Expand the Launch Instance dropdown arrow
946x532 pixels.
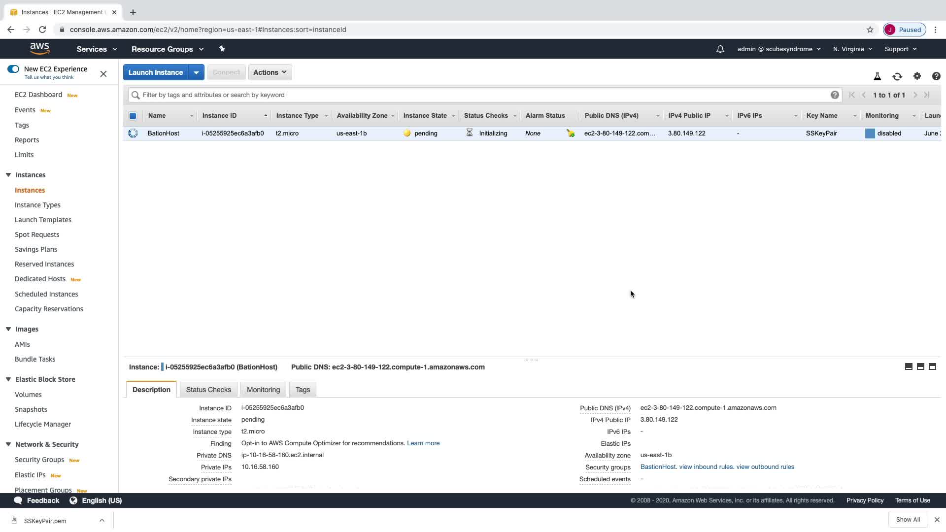point(196,72)
